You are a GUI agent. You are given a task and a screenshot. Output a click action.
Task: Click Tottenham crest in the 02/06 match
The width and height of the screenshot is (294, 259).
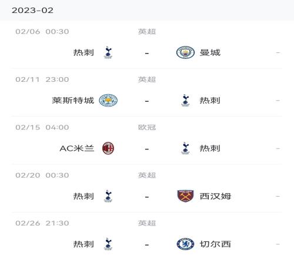tap(108, 52)
